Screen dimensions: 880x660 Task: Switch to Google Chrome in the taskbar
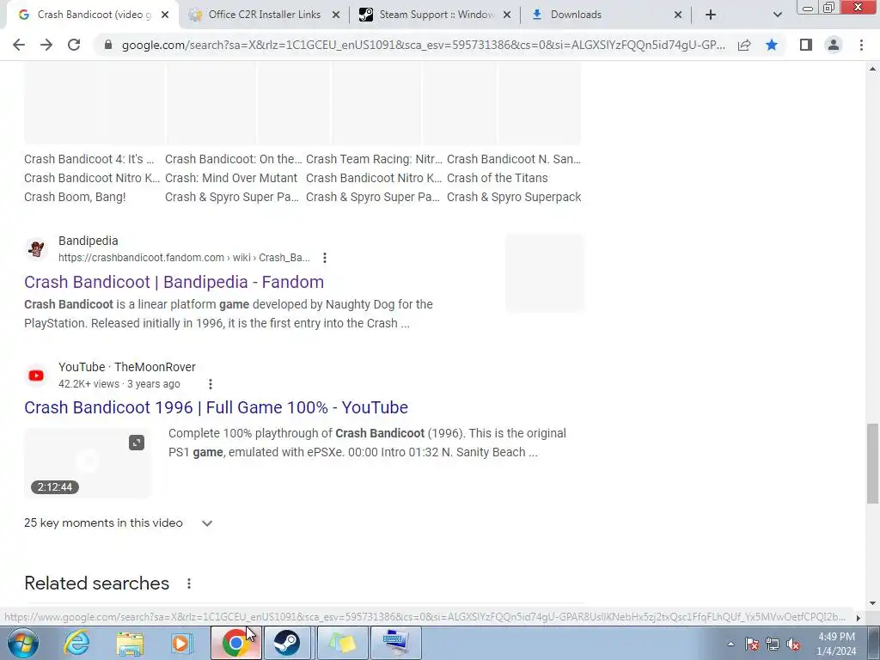click(235, 643)
